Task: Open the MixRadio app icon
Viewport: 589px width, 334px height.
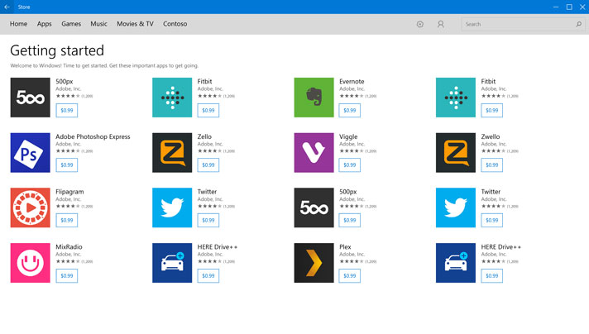Action: coord(30,263)
